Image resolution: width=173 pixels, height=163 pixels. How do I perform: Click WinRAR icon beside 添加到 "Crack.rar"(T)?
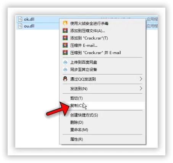tap(65, 38)
